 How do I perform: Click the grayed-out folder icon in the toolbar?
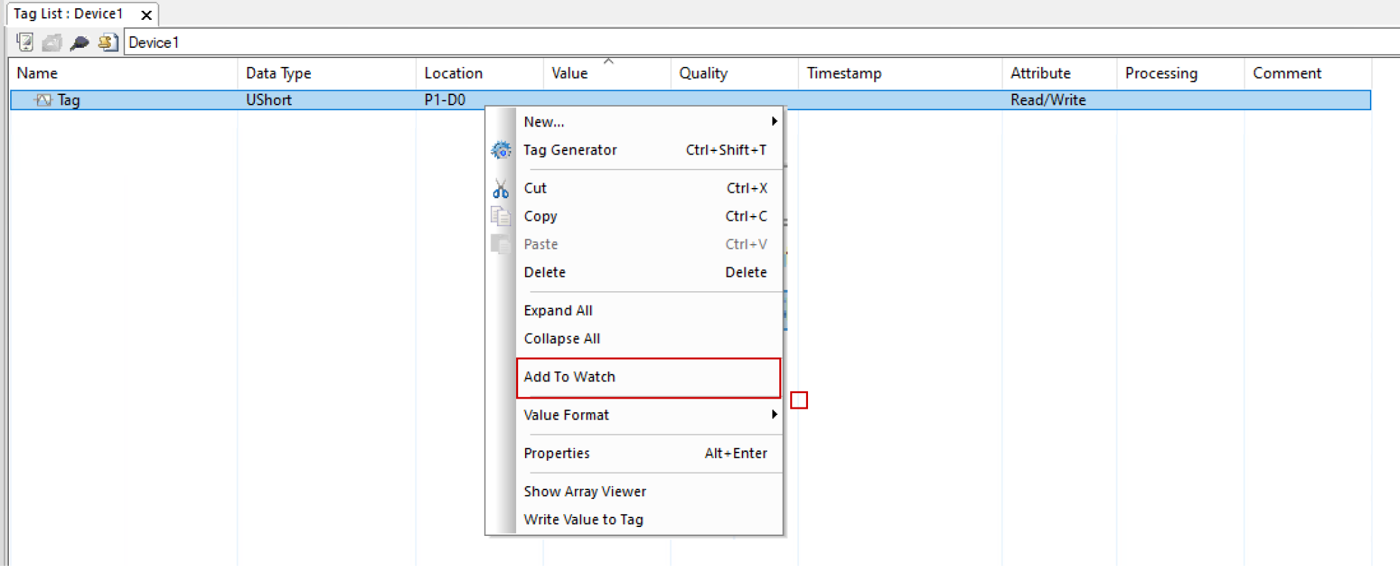click(x=52, y=42)
